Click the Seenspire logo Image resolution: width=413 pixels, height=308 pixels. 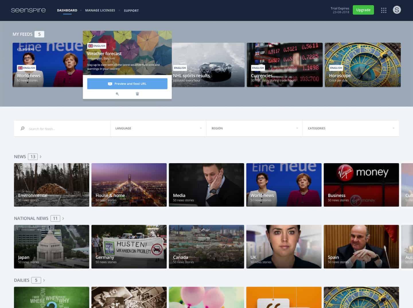point(28,10)
